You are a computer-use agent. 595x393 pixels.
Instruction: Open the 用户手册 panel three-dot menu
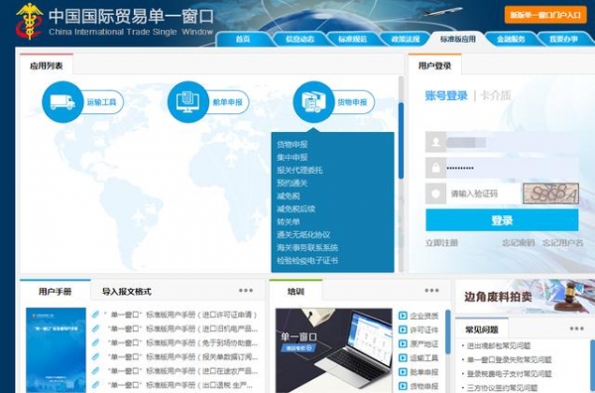(x=246, y=291)
